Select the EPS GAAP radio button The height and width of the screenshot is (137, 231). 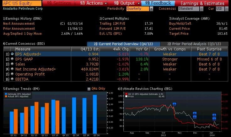(12, 59)
